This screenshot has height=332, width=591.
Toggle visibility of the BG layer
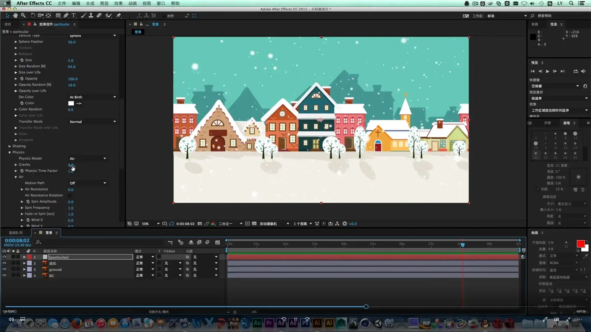click(4, 275)
